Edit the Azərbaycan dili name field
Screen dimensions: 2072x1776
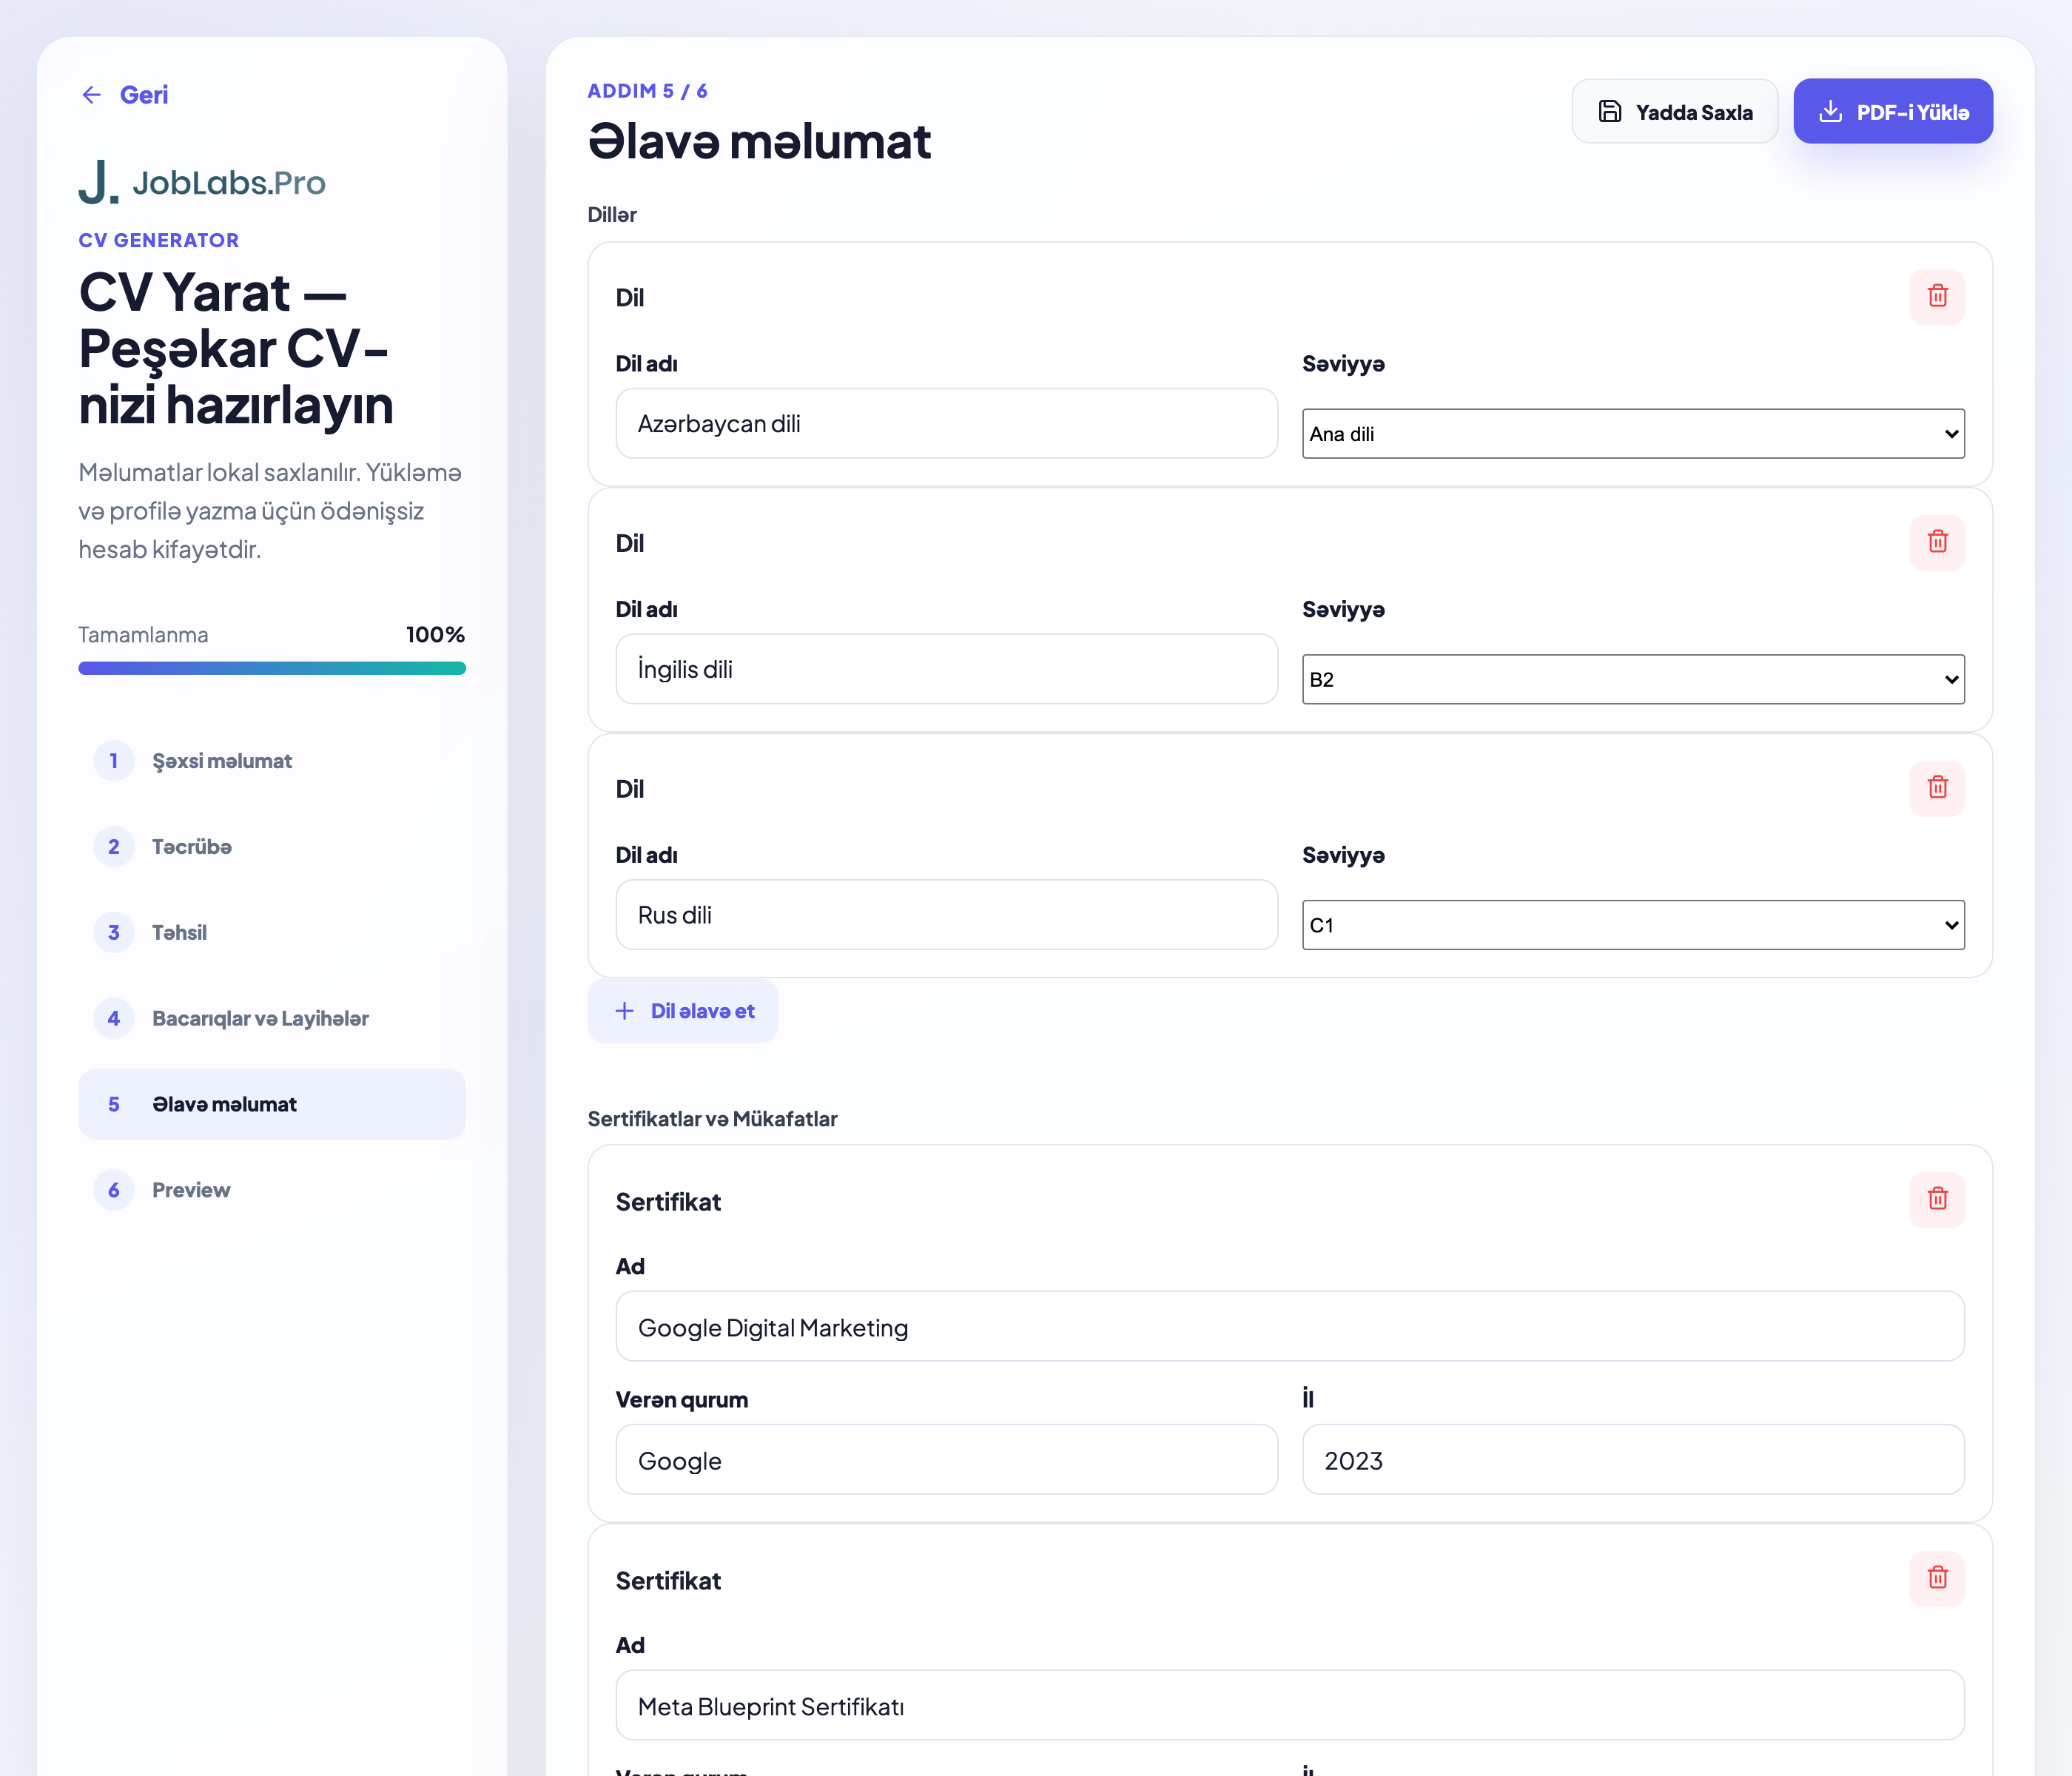click(946, 424)
